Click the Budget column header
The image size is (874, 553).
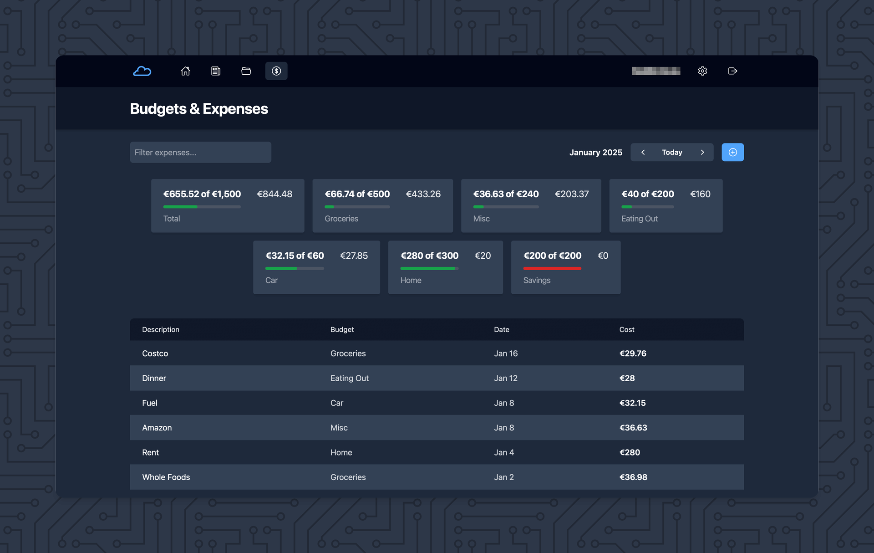pos(342,329)
